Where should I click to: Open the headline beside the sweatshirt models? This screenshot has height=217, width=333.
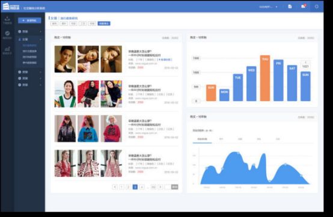pos(144,123)
